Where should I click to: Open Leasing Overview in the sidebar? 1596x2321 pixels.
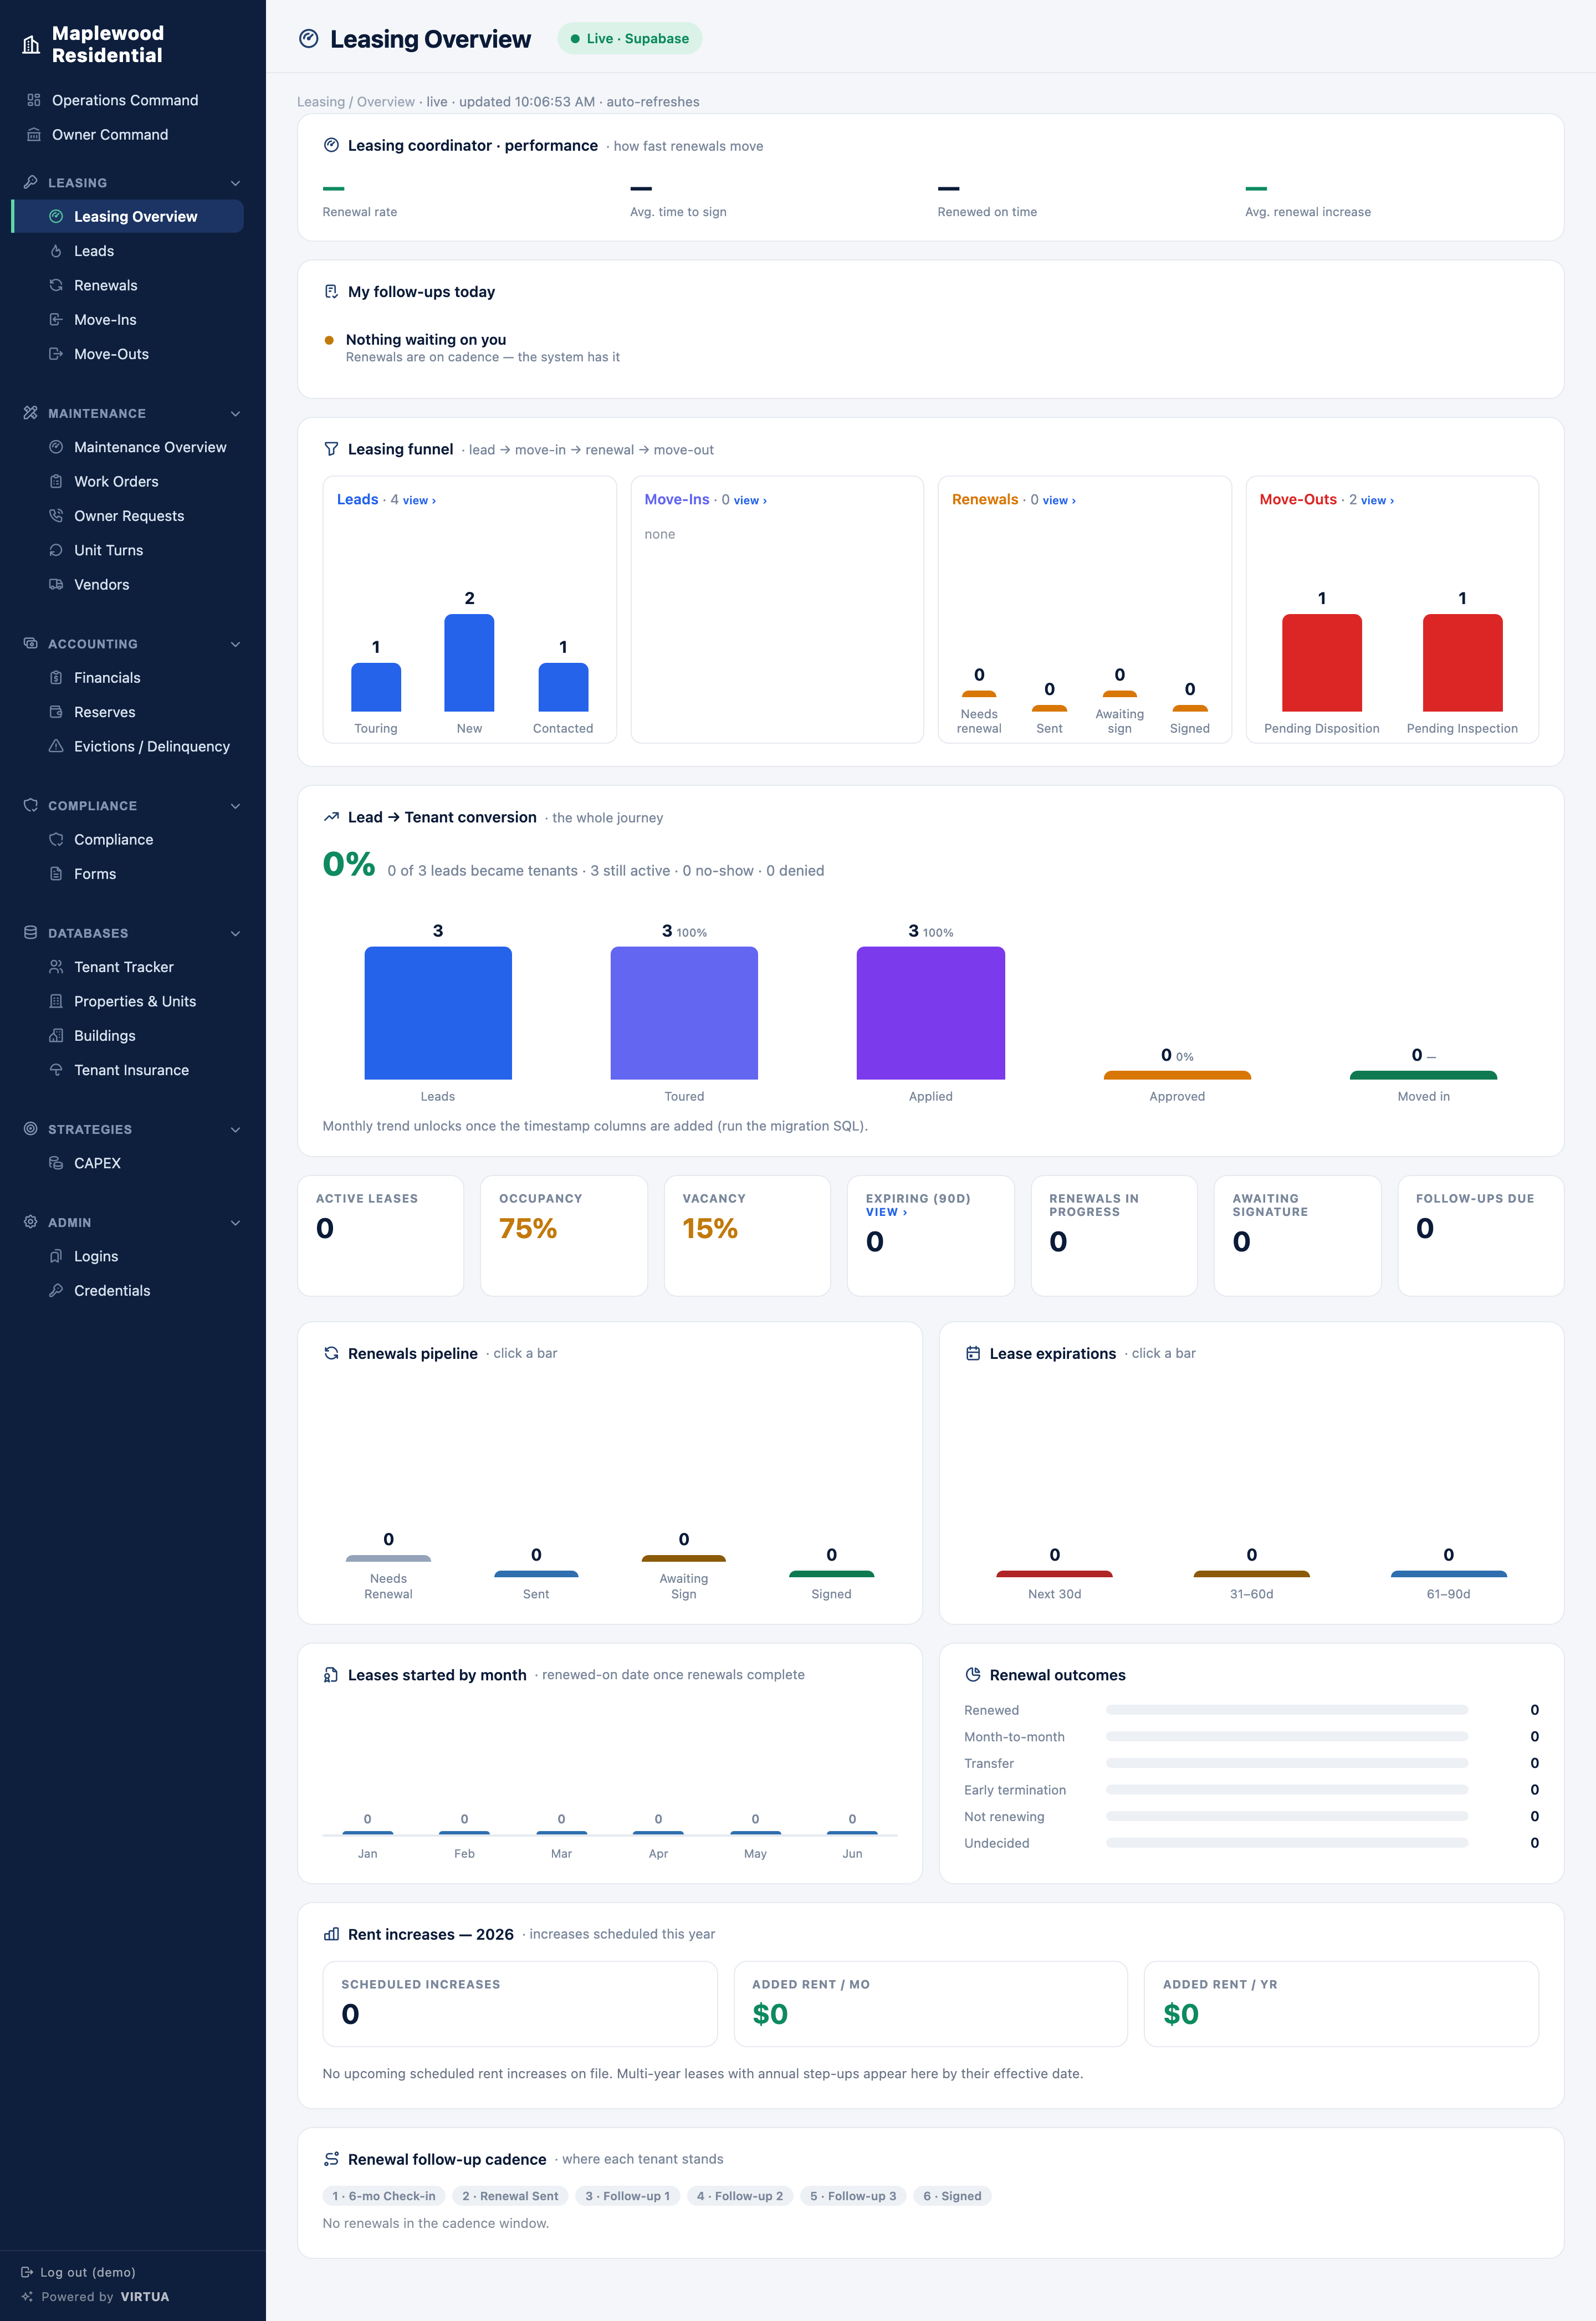[128, 217]
